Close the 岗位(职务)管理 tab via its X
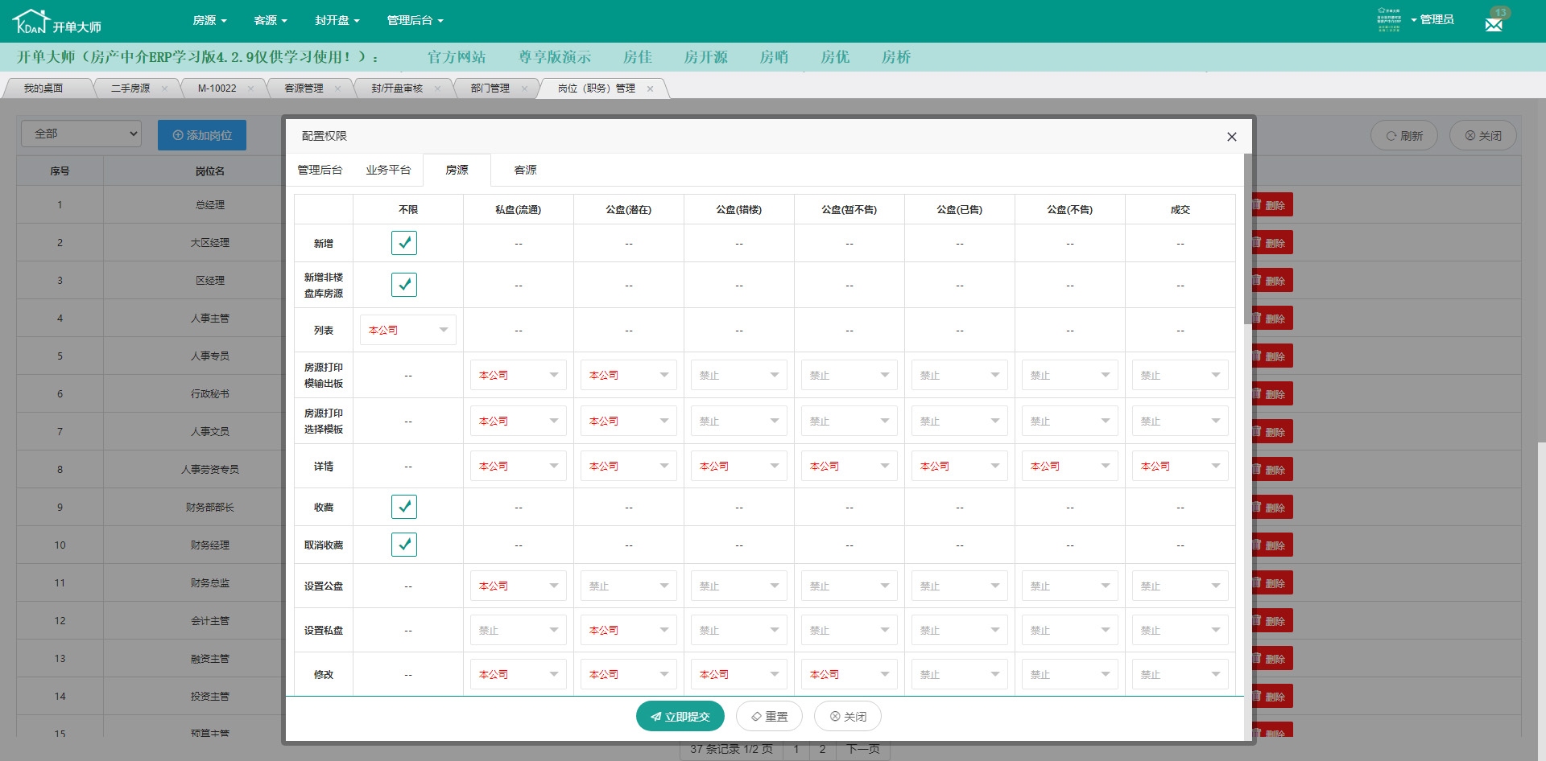Image resolution: width=1546 pixels, height=761 pixels. [651, 88]
